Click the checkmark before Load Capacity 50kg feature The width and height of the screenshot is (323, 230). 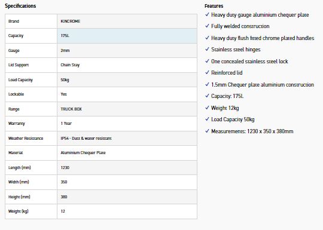(207, 119)
